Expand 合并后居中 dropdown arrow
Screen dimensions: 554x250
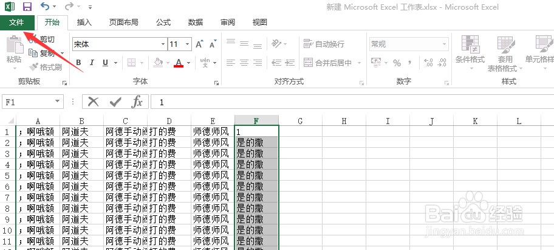(359, 63)
